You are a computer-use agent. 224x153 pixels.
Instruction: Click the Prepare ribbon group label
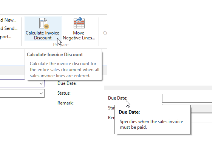coord(60,45)
